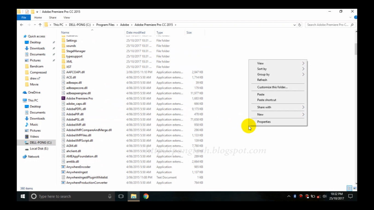Open the File ribbon tab
The image size is (374, 210).
pyautogui.click(x=24, y=17)
